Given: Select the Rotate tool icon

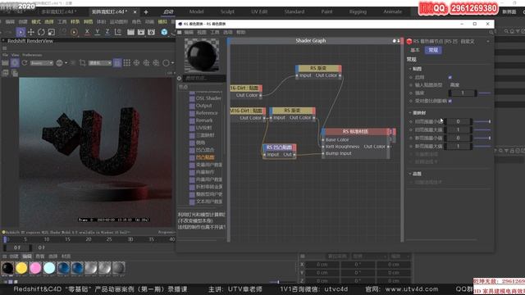Looking at the screenshot, I should tap(41, 32).
